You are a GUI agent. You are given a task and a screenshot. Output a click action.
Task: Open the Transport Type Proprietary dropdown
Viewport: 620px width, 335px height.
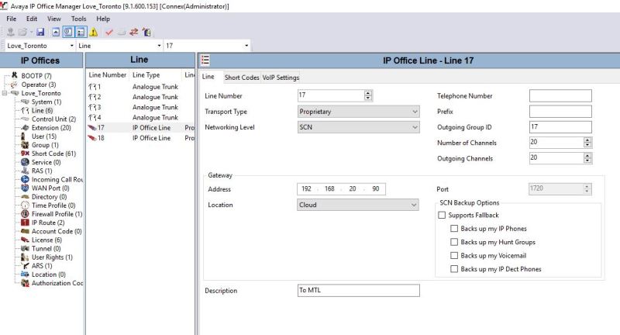[358, 112]
